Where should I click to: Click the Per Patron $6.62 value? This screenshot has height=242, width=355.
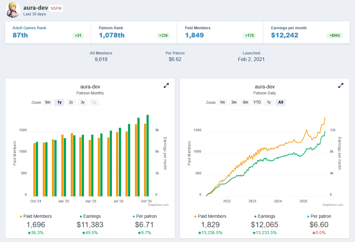point(175,59)
